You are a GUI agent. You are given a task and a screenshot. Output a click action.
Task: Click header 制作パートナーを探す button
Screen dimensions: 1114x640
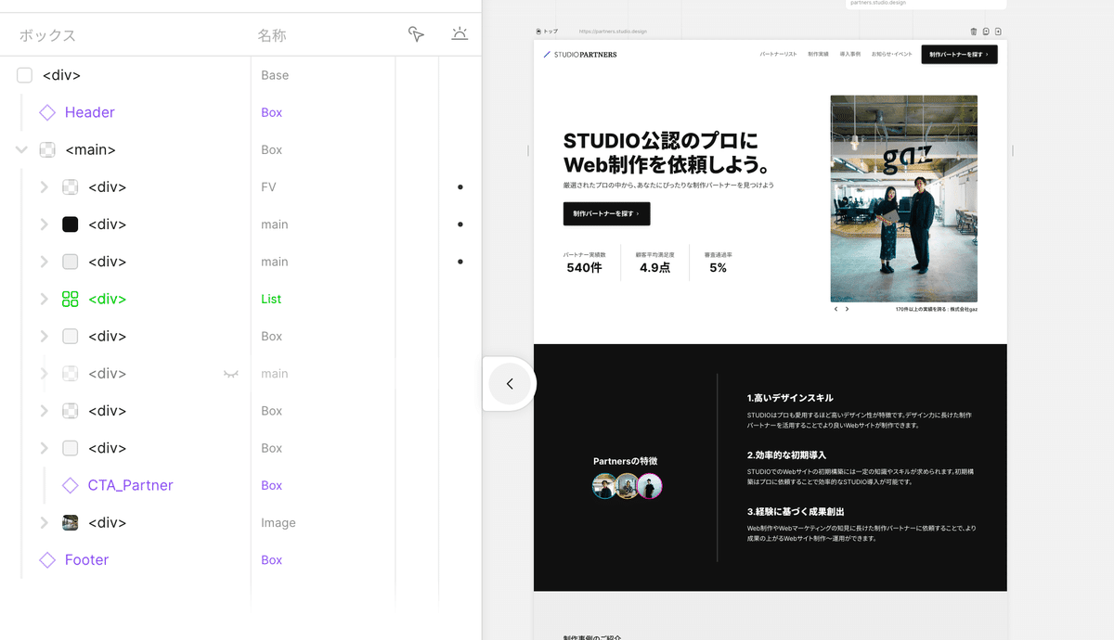pyautogui.click(x=959, y=55)
